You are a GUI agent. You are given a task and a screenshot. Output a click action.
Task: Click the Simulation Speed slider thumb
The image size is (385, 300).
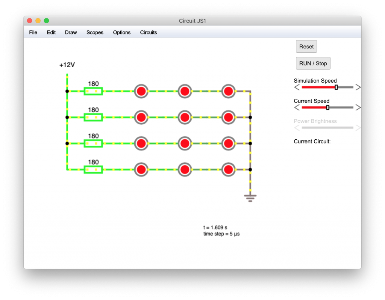click(336, 87)
